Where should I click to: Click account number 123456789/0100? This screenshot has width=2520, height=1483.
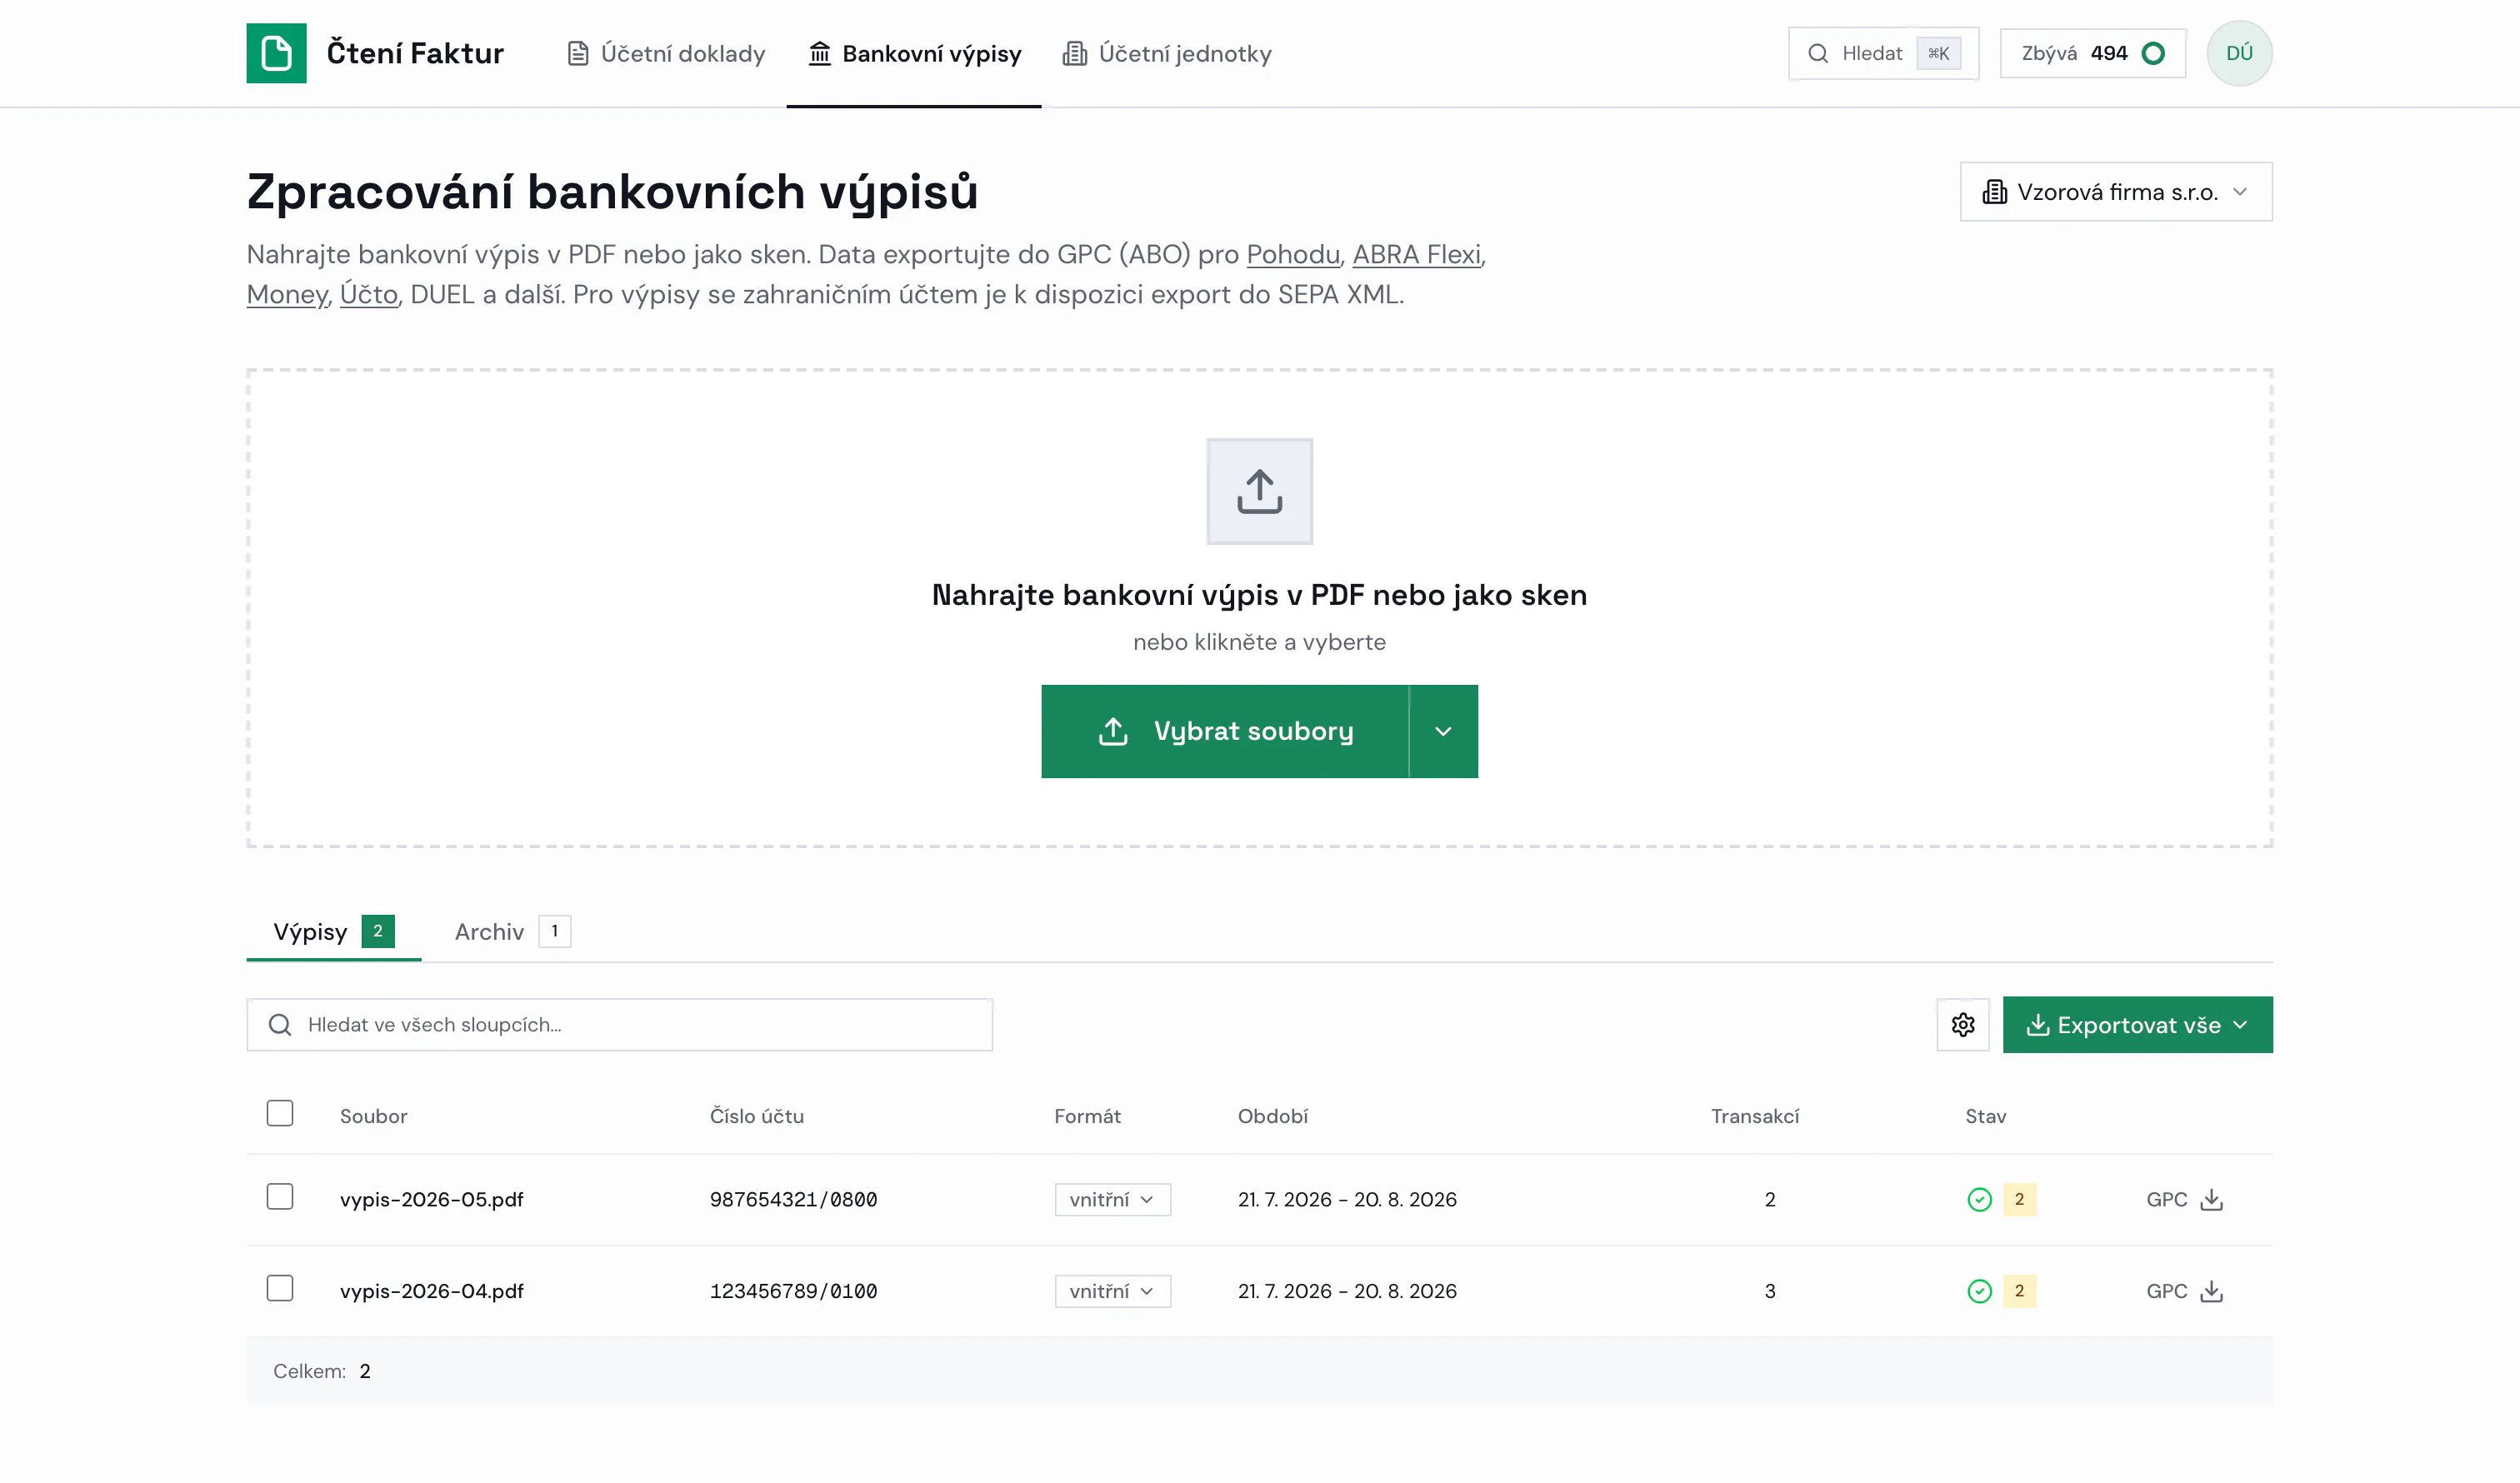coord(793,1291)
